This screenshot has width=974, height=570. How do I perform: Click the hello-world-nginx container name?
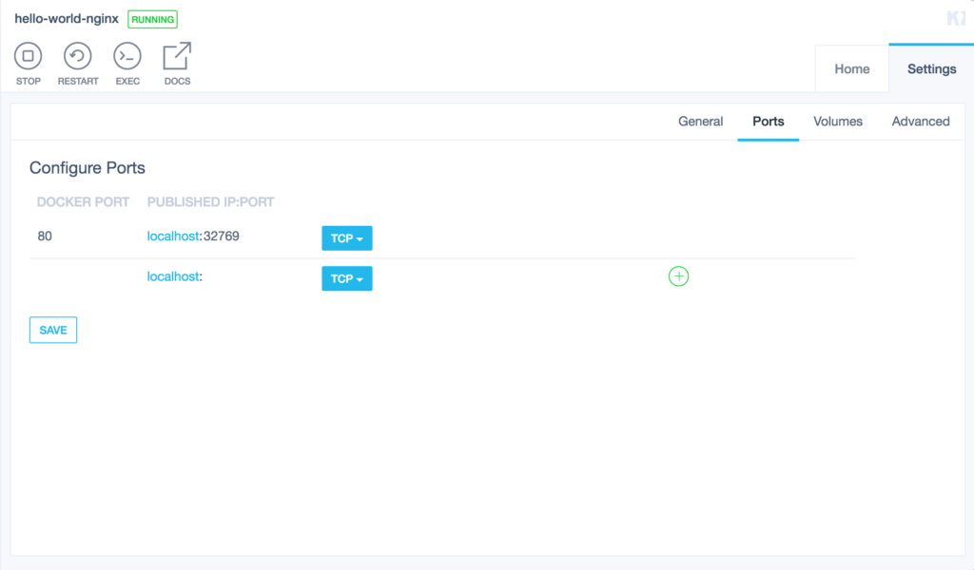(67, 19)
